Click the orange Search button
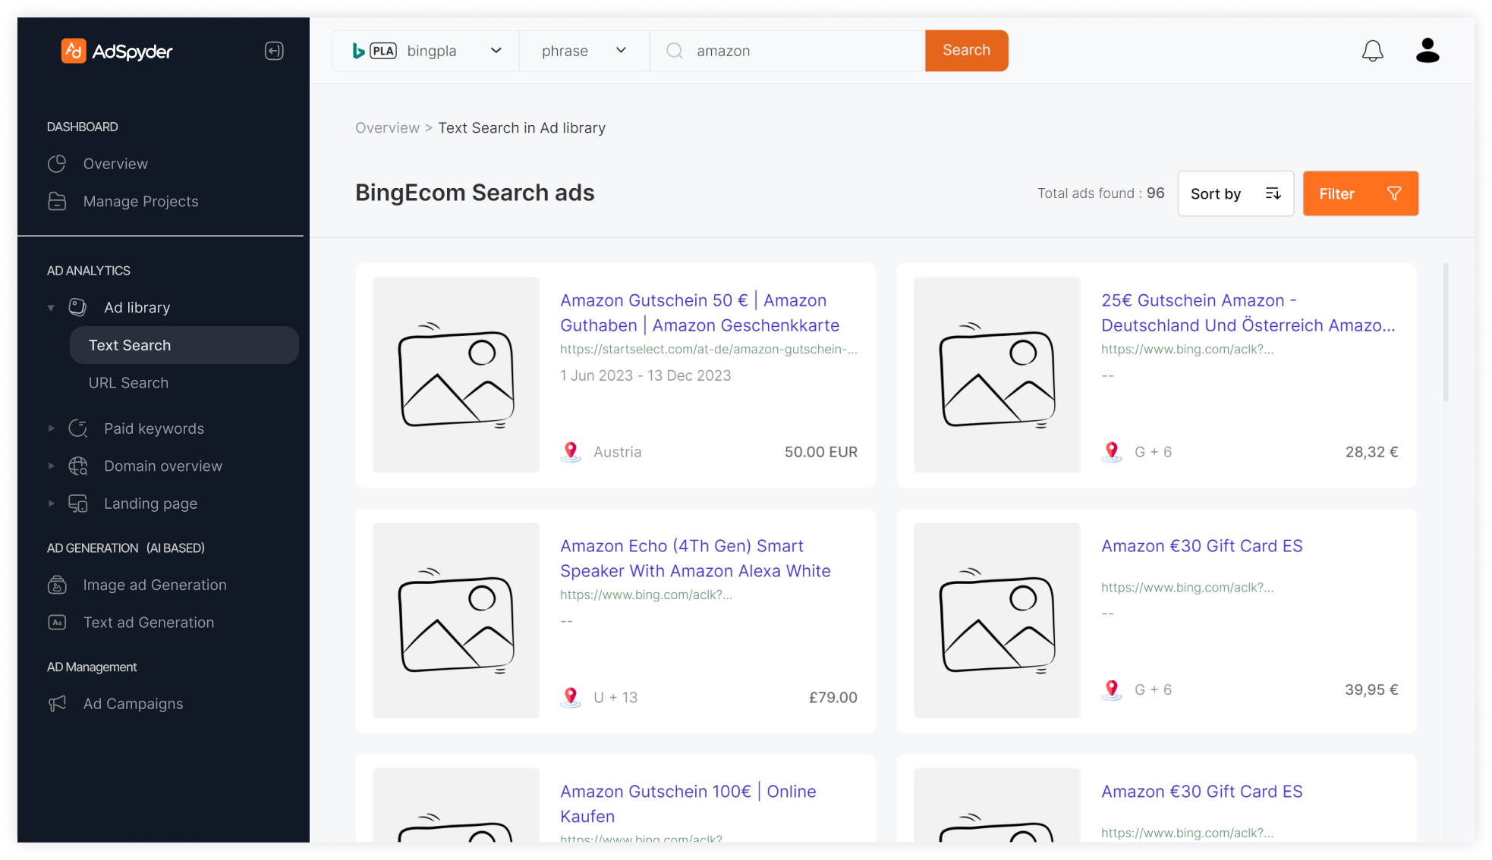The width and height of the screenshot is (1492, 860). tap(966, 51)
